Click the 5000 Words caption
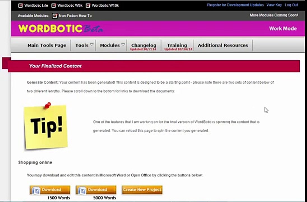 (104, 198)
